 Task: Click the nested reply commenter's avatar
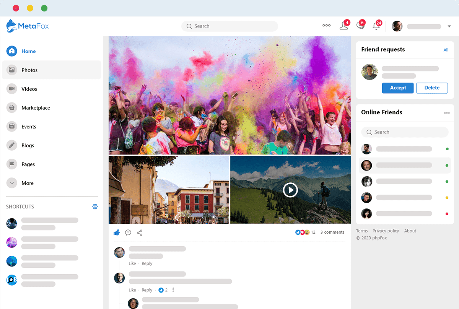(133, 303)
